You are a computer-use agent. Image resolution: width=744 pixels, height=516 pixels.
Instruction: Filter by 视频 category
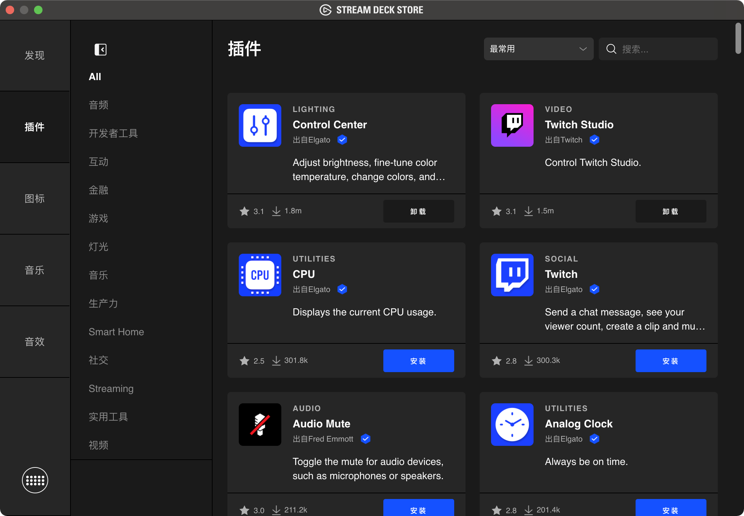pyautogui.click(x=98, y=445)
